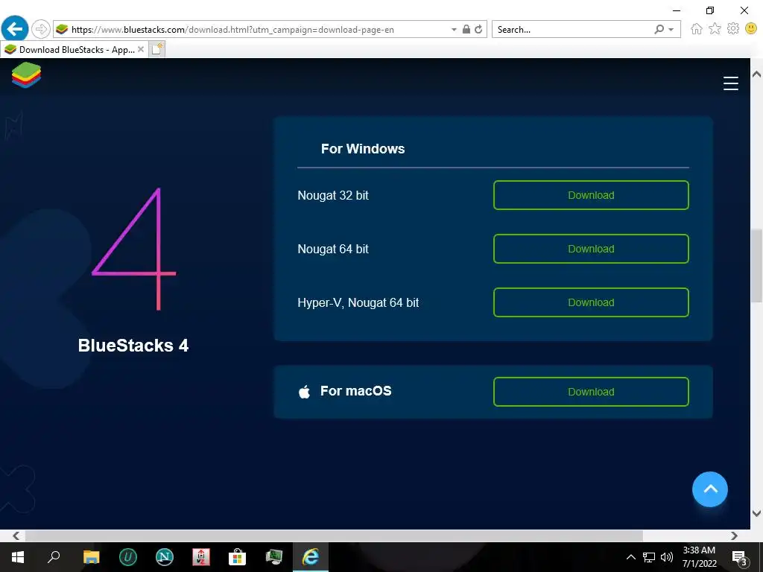Download Nougat 32 bit for Windows

coord(591,195)
